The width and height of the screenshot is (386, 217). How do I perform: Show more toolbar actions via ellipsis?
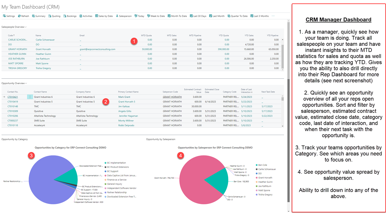(x=273, y=16)
